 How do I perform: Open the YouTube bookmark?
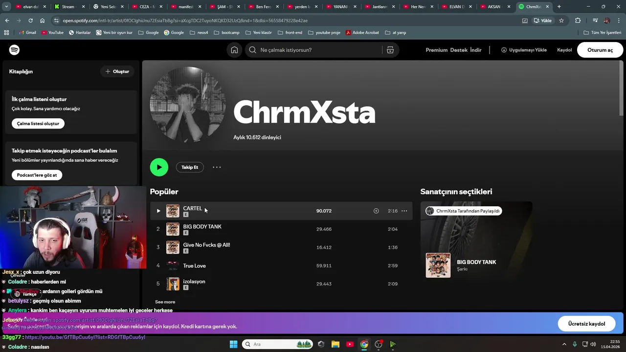tap(52, 32)
